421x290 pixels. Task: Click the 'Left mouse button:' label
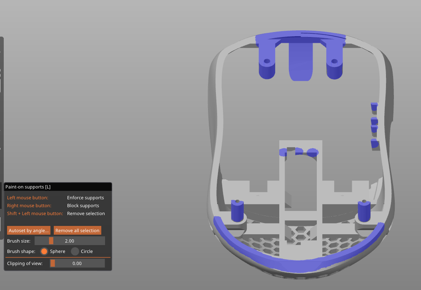[28, 198]
